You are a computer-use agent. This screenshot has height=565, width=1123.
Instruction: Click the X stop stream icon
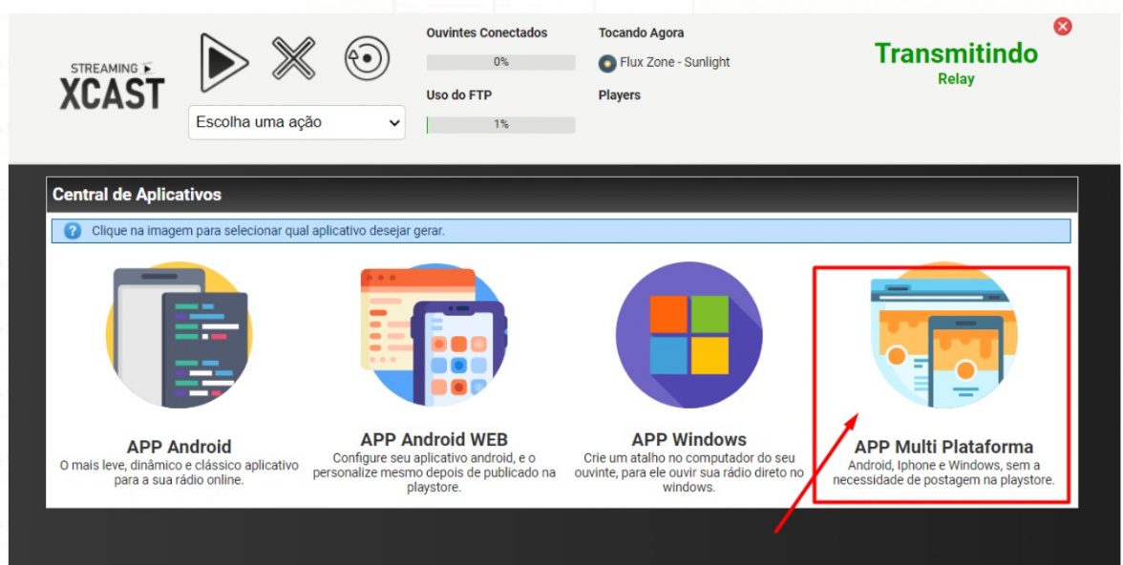tap(294, 58)
